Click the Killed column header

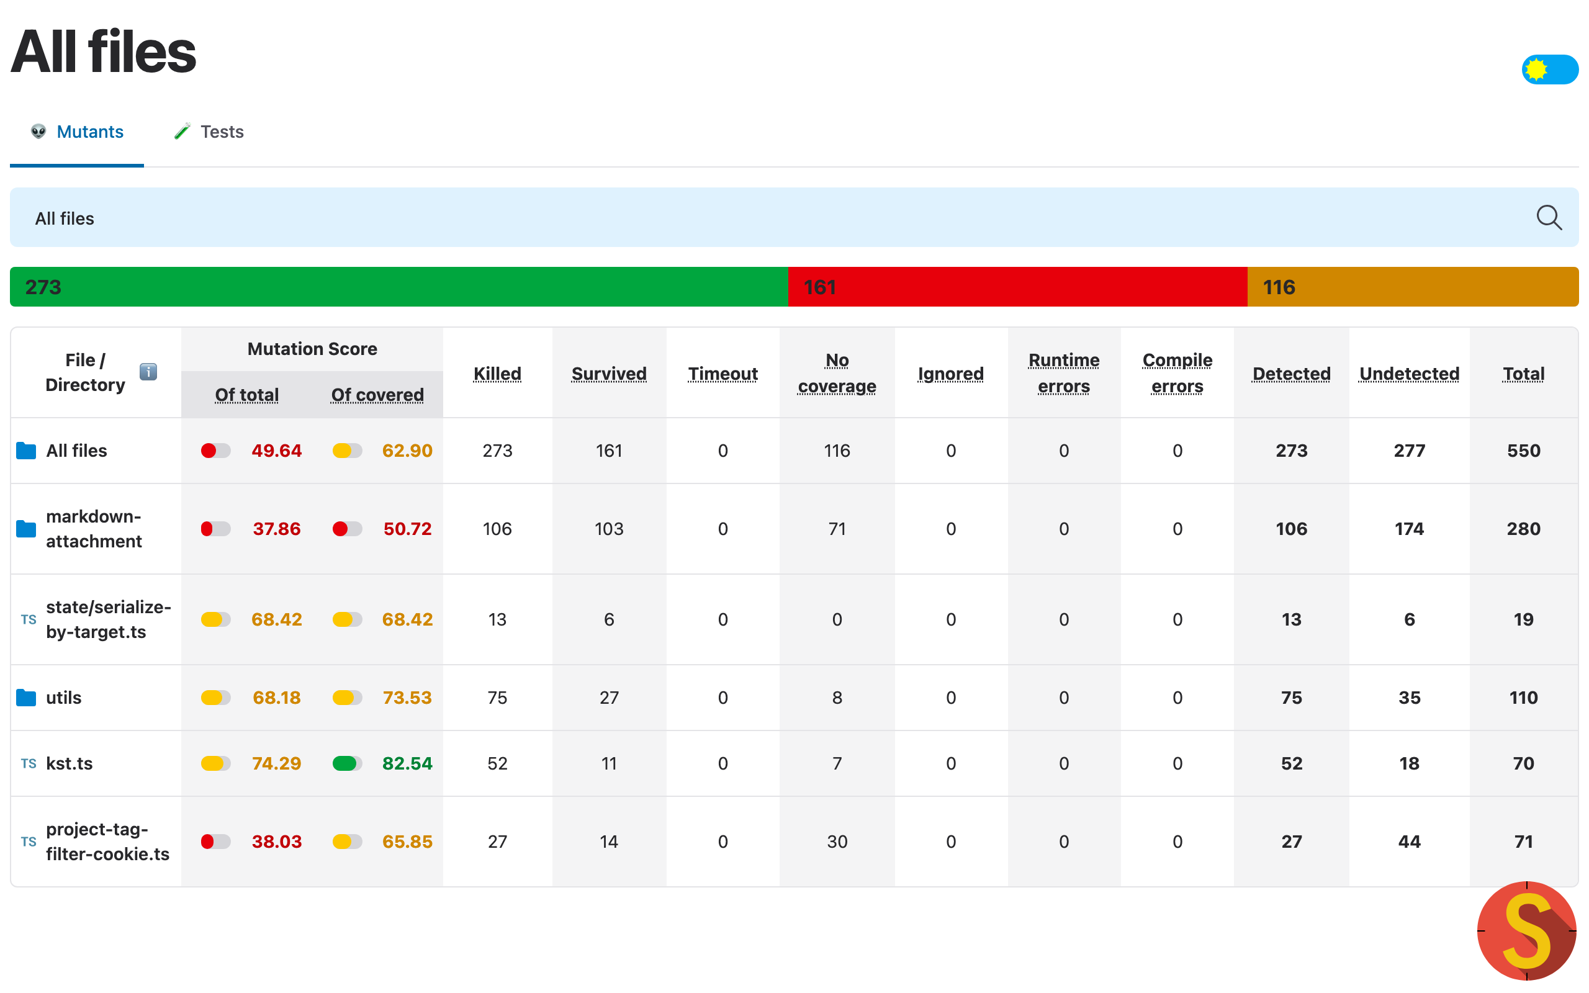pos(497,373)
